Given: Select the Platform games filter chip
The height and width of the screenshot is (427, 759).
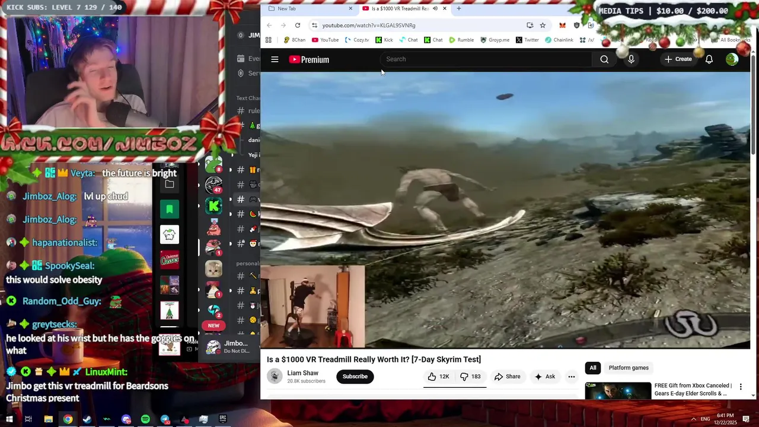Looking at the screenshot, I should (x=629, y=368).
